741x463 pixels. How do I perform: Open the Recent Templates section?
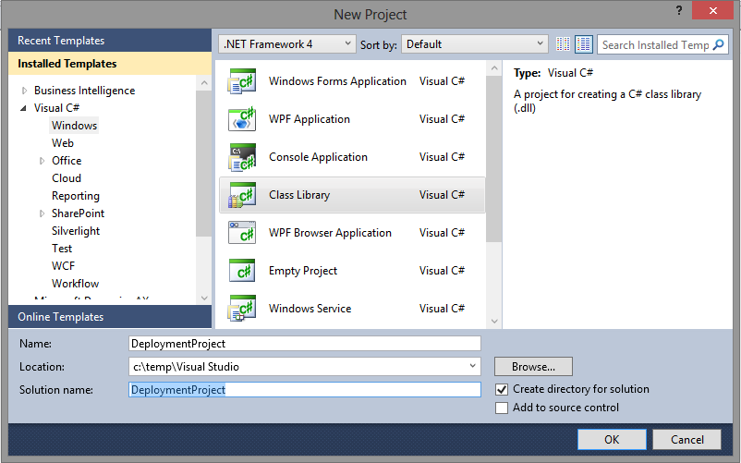(x=110, y=40)
